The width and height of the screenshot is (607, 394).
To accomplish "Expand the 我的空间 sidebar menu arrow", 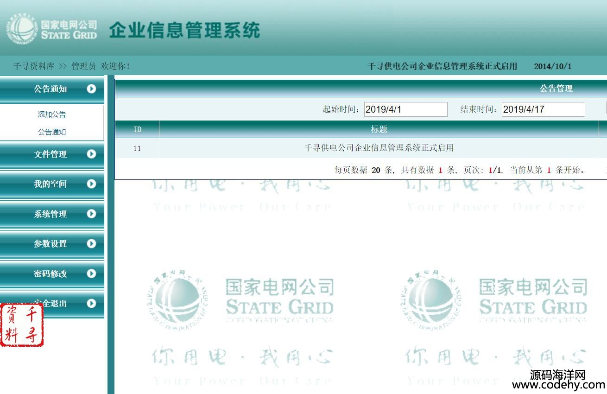I will click(x=91, y=184).
